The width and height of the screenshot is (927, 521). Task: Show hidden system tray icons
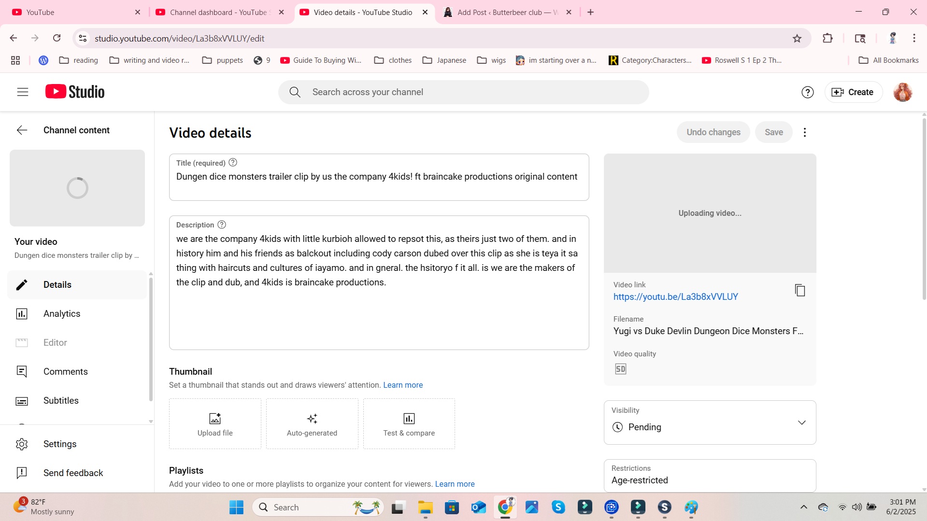(x=803, y=507)
